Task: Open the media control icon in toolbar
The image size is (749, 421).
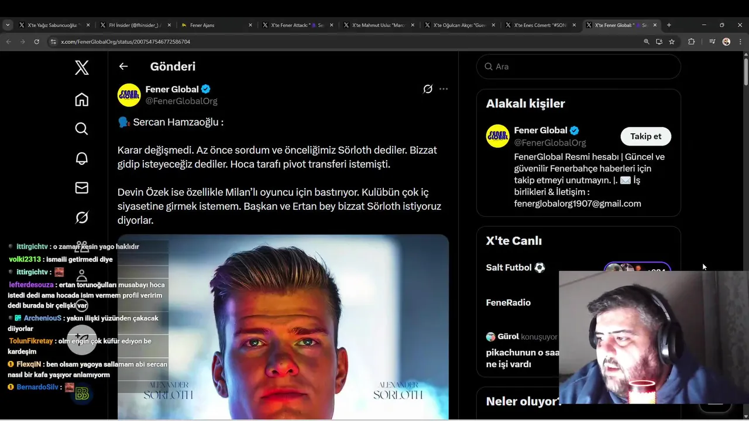Action: 712,42
